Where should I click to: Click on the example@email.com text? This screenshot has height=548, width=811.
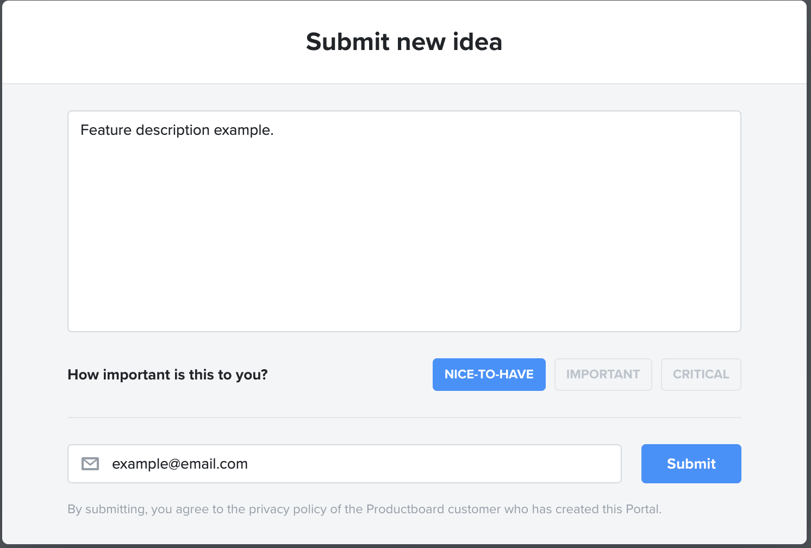point(180,464)
